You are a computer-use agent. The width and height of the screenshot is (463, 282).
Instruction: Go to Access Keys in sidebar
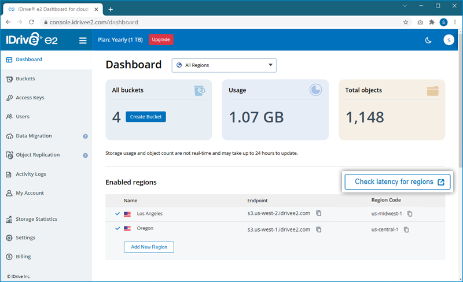pos(30,98)
